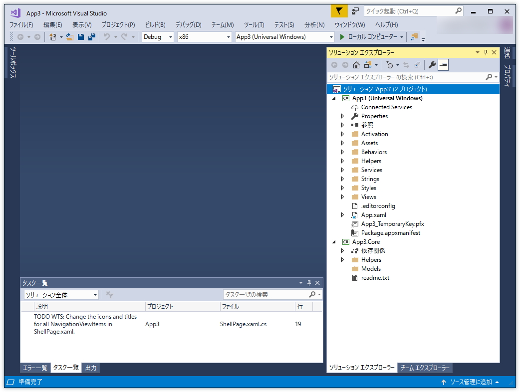Select Package.appxmanifest in Solution Explorer
520x392 pixels.
[x=390, y=233]
